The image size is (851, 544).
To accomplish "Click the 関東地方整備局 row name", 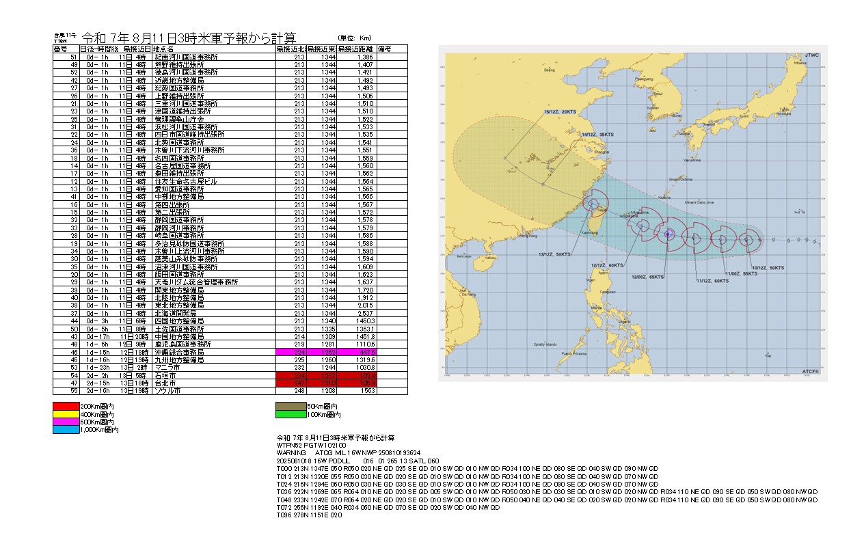I will 179,290.
